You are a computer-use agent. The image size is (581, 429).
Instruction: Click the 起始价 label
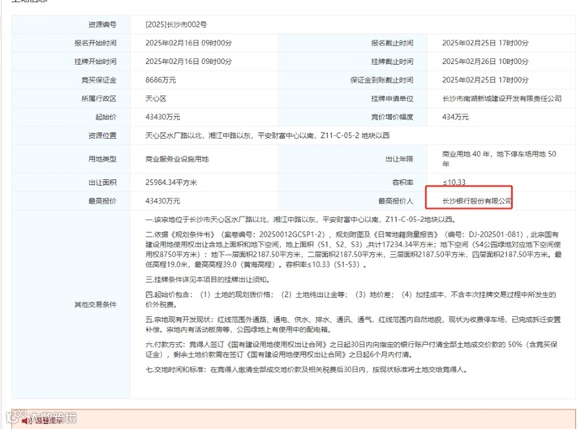tap(106, 117)
